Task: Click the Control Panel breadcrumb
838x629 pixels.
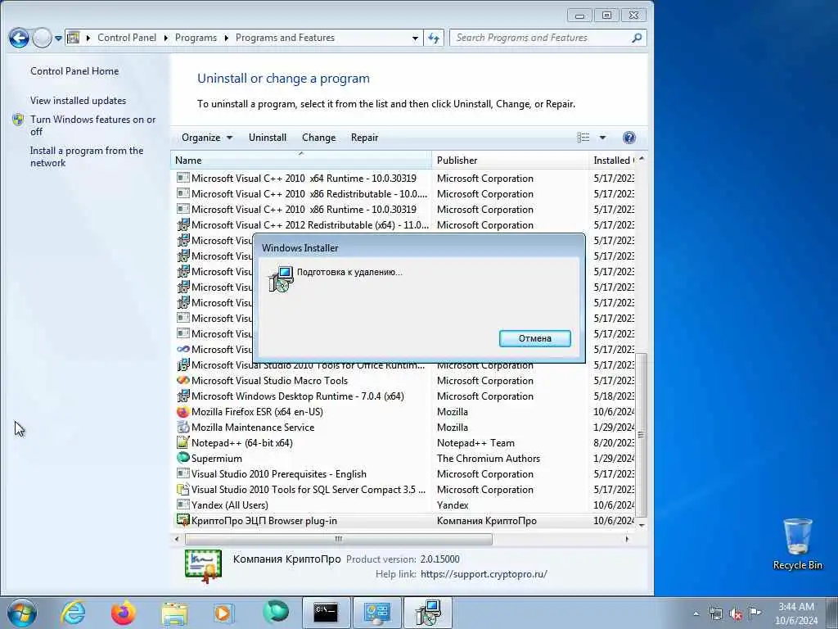Action: [x=127, y=38]
